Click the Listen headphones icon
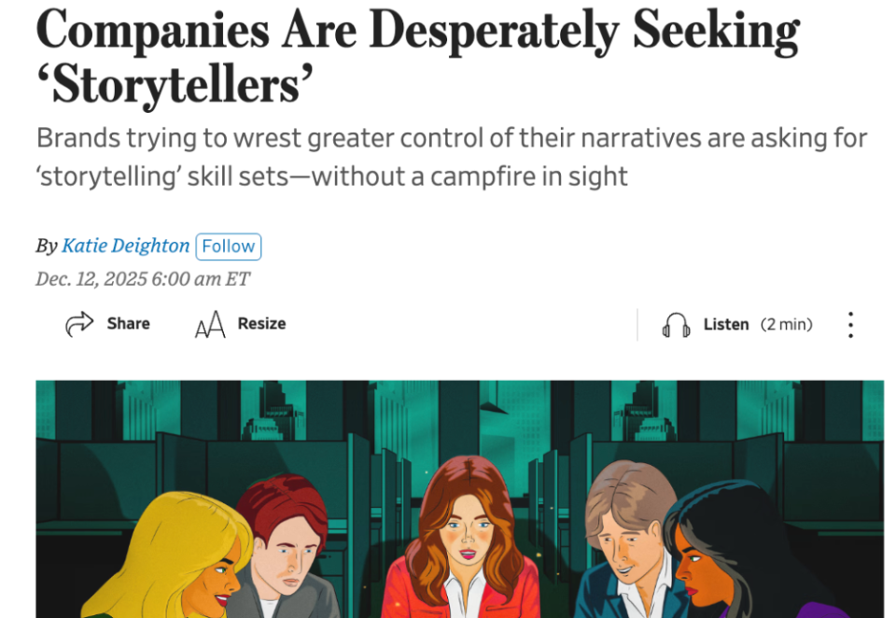Image resolution: width=896 pixels, height=618 pixels. pyautogui.click(x=676, y=325)
